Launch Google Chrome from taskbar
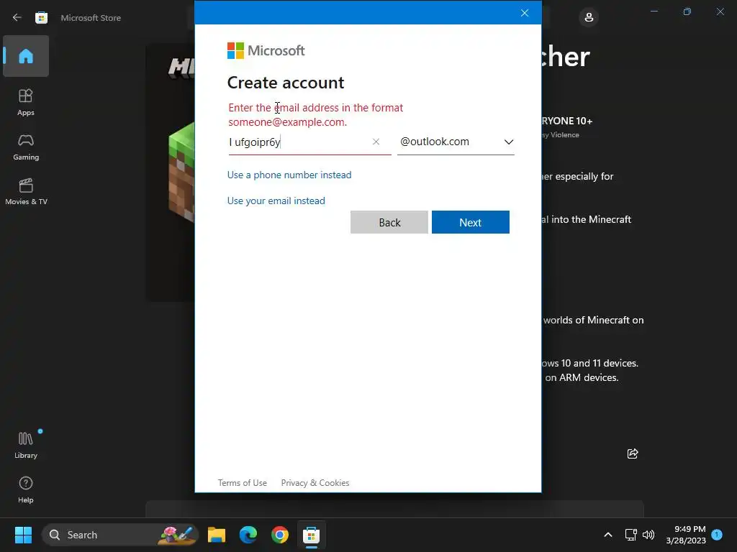The width and height of the screenshot is (737, 552). (x=280, y=535)
